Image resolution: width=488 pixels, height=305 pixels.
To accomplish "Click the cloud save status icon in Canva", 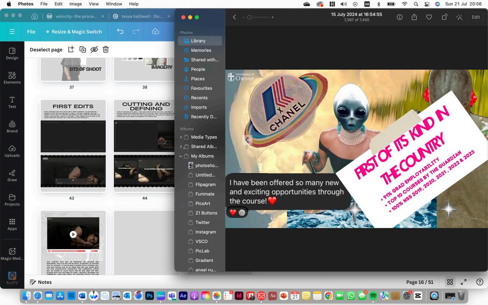I will pos(155,31).
